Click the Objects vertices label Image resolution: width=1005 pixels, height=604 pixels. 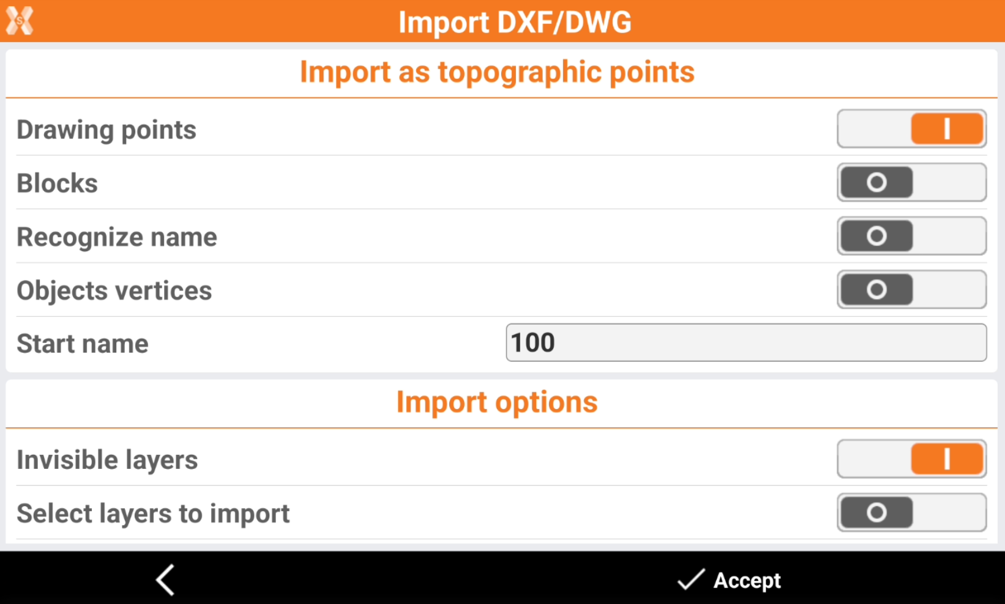point(114,291)
